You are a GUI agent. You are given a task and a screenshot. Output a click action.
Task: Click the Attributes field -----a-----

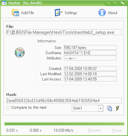(x=90, y=58)
